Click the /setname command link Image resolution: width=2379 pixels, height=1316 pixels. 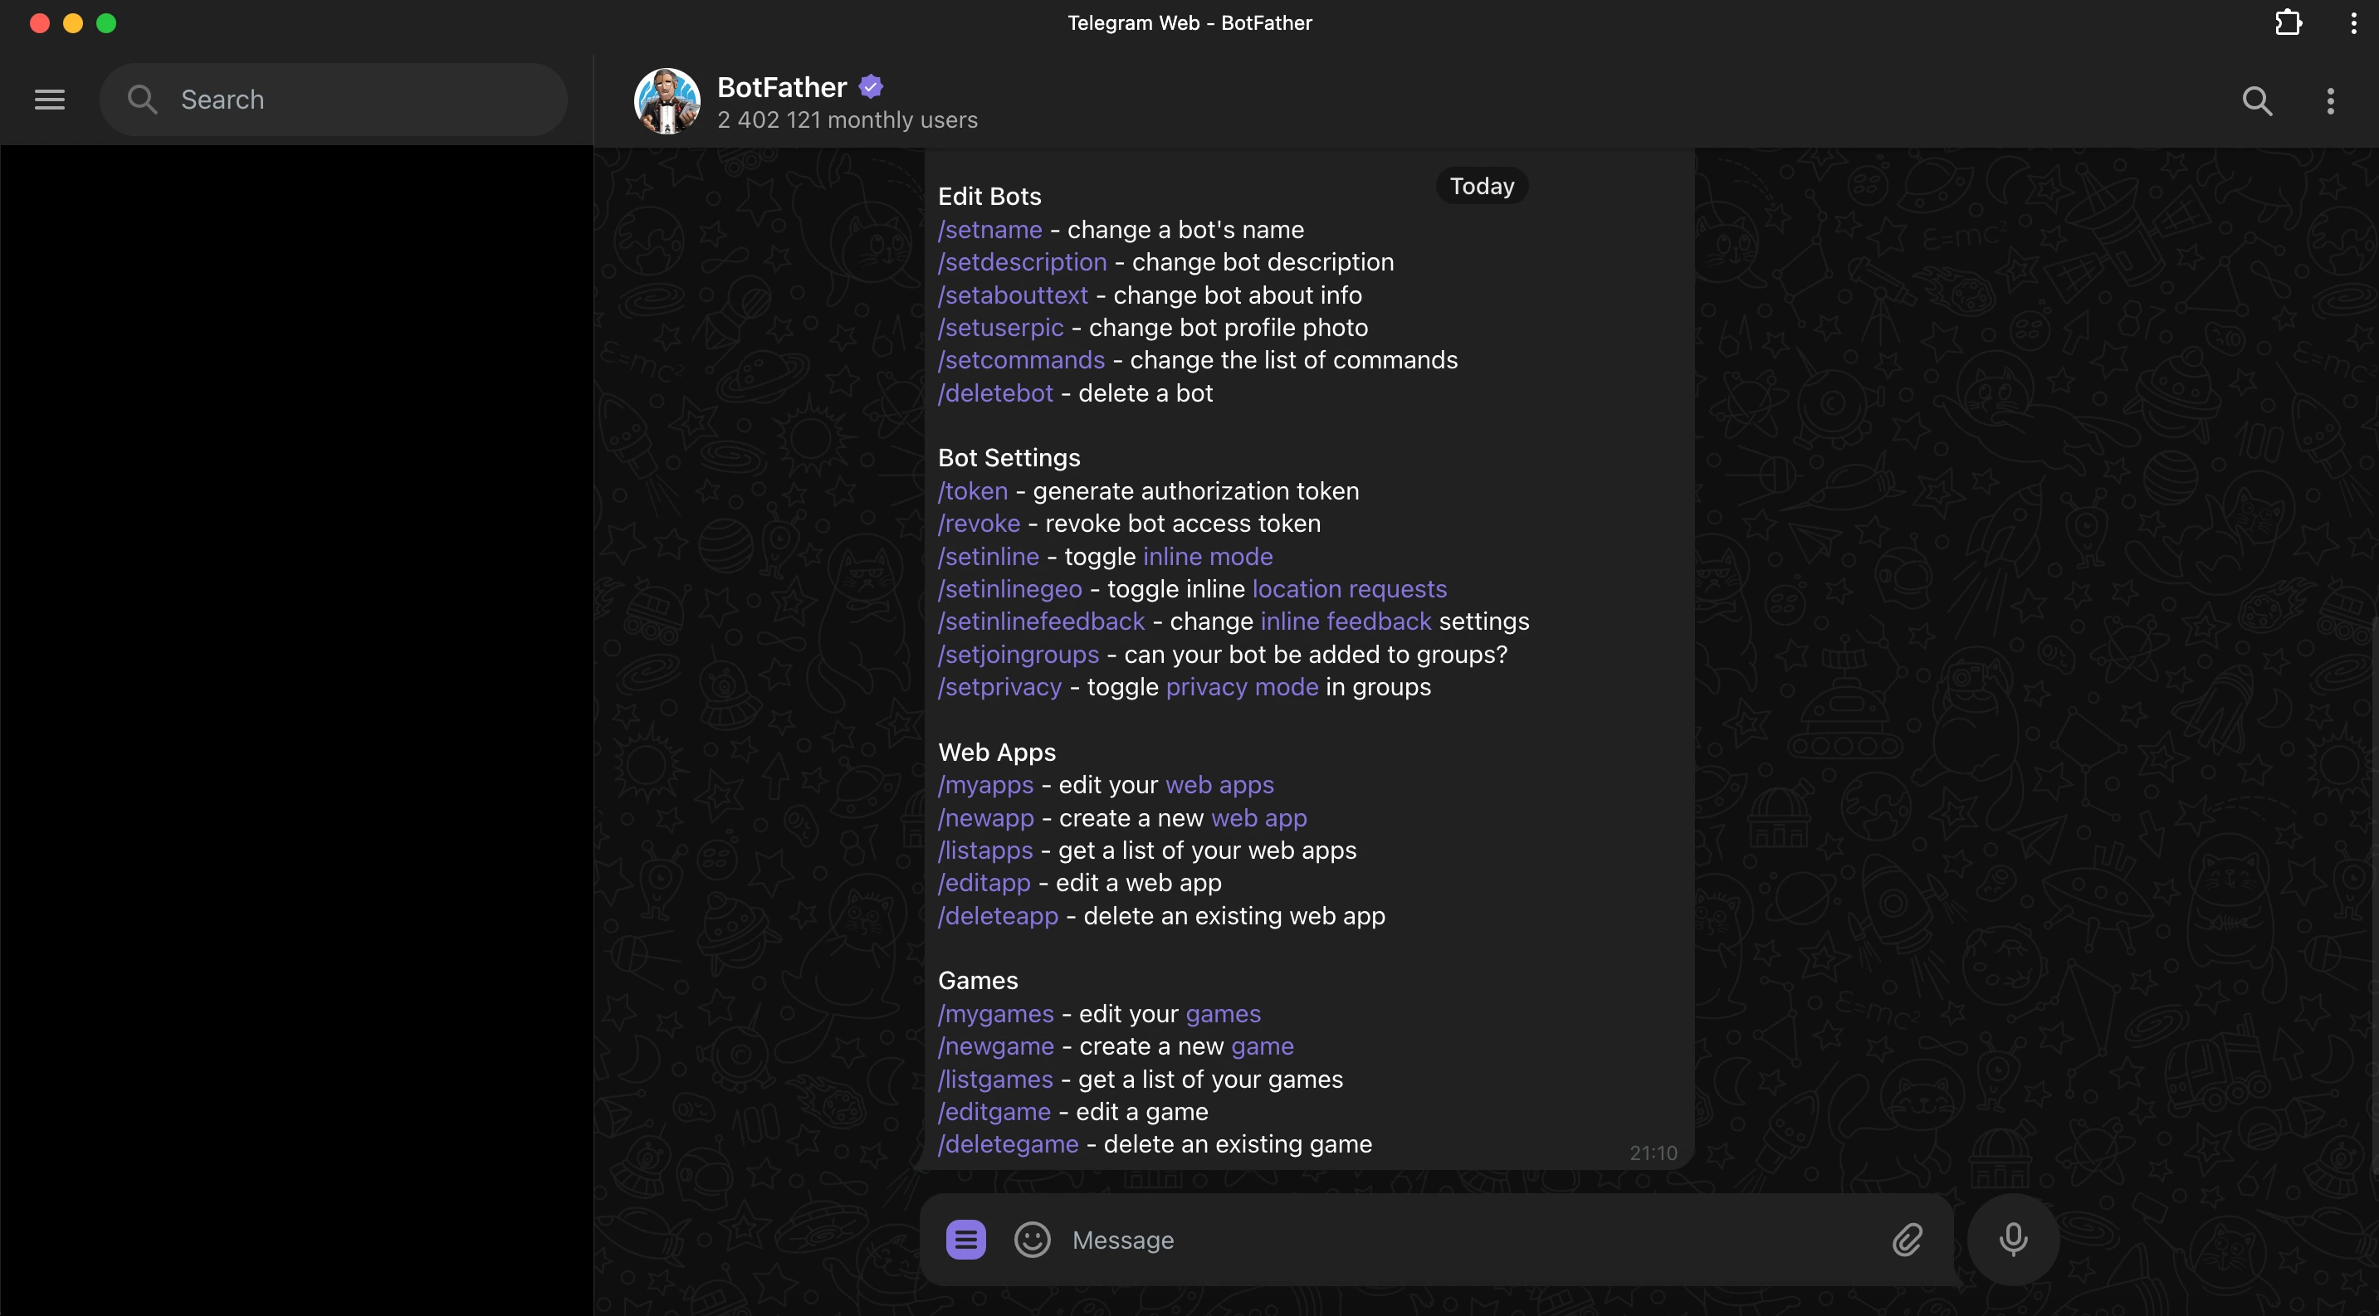tap(989, 230)
